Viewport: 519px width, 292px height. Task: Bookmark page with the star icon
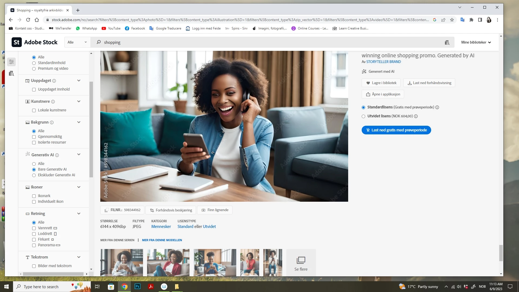coord(452,20)
